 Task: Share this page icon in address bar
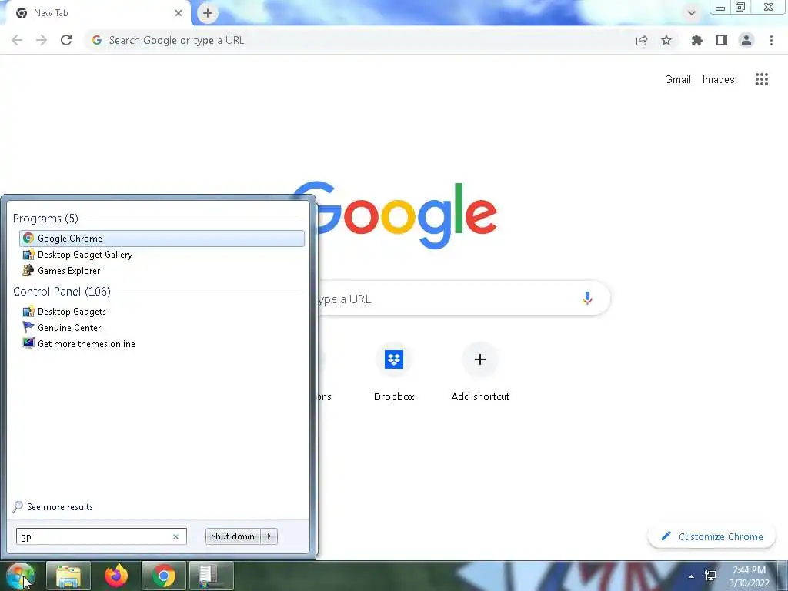coord(642,40)
